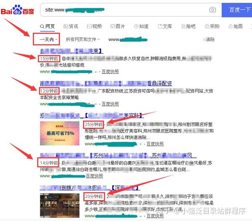Viewport: 252px width, 221px height.
Task: Open the 知道 tab
Action: (x=141, y=26)
